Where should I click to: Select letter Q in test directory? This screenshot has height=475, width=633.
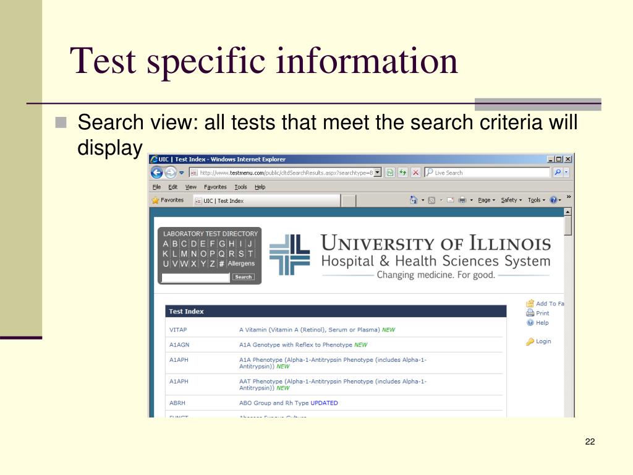coord(222,254)
